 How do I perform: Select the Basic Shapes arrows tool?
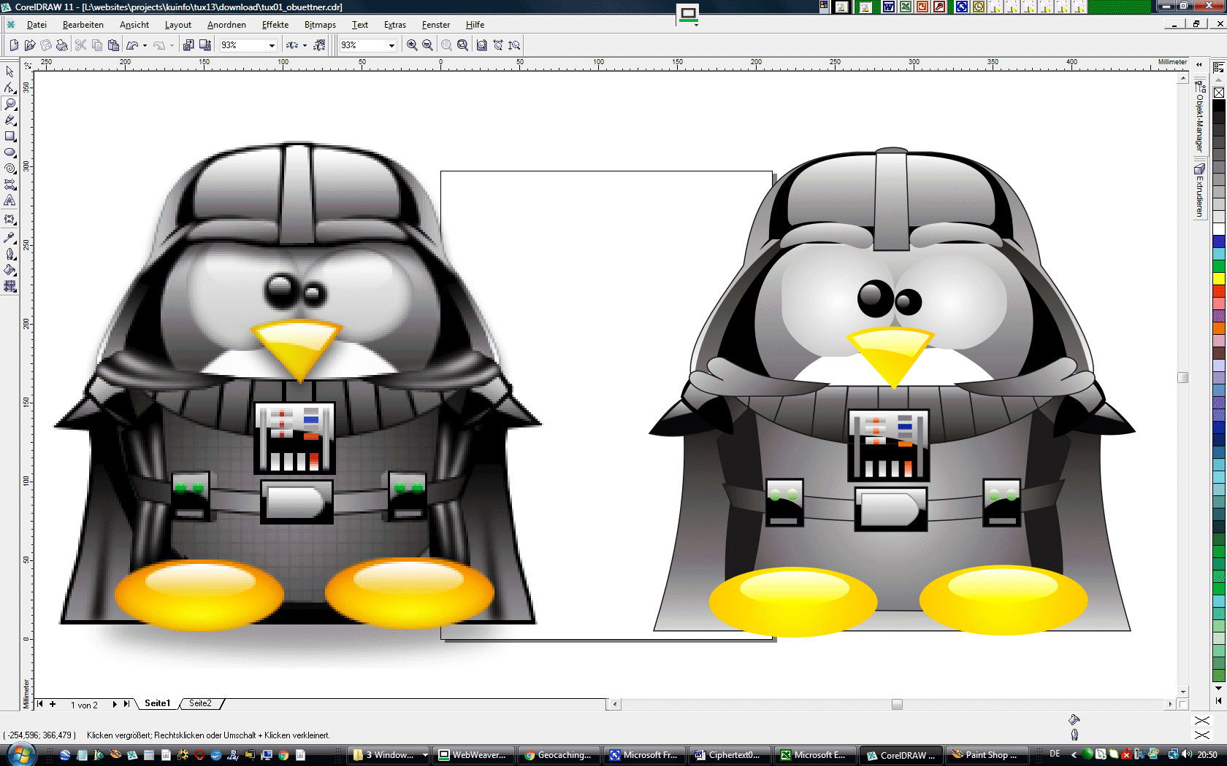tap(10, 184)
